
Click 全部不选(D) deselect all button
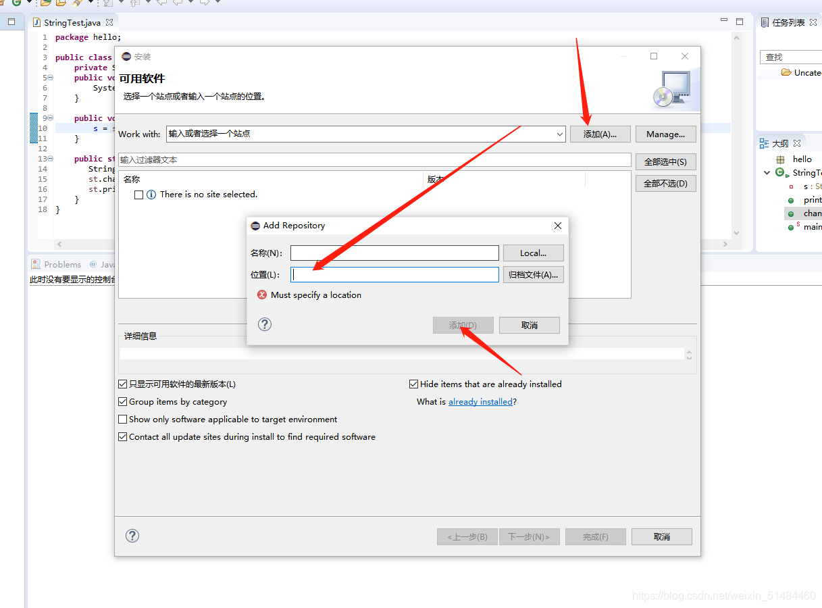coord(665,183)
